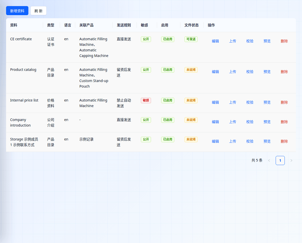Select page 1 in pagination
The width and height of the screenshot is (302, 243).
pos(280,160)
